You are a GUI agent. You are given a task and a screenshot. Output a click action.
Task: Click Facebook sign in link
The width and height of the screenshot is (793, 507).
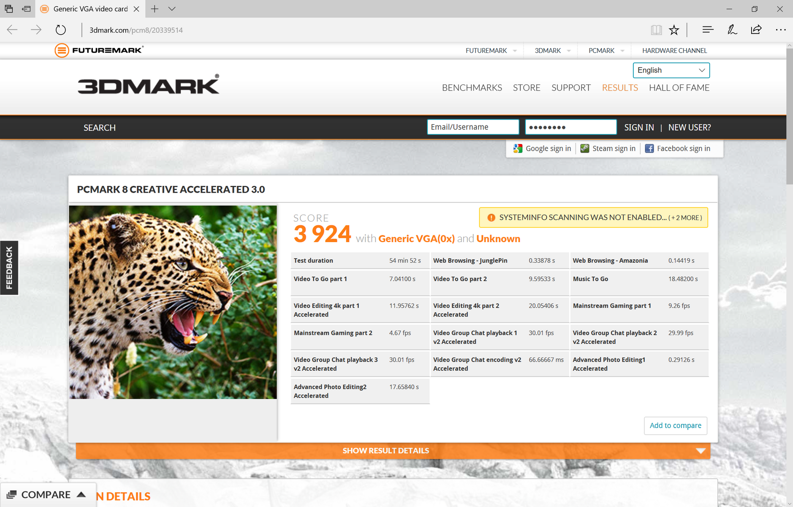[684, 148]
